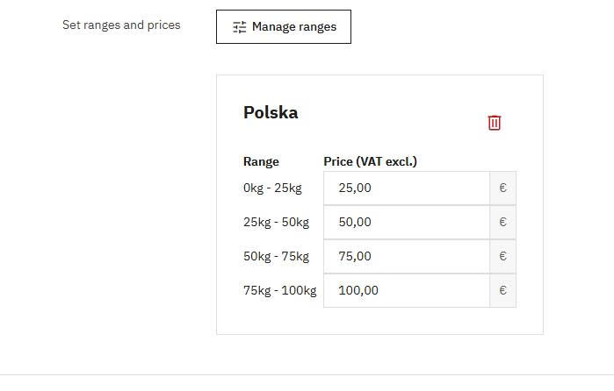Select the 75kg - 100kg price field

(x=407, y=290)
